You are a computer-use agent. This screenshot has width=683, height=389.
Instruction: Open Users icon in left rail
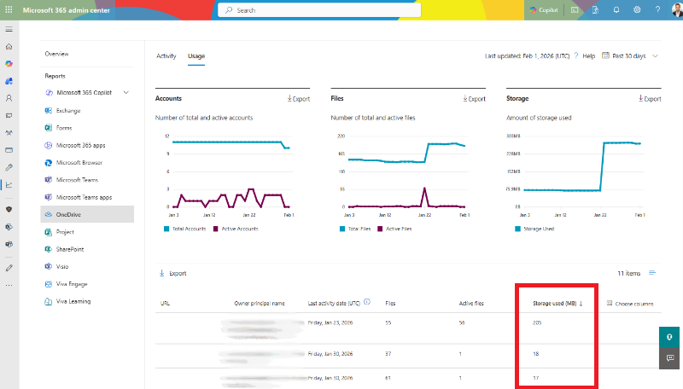(9, 98)
